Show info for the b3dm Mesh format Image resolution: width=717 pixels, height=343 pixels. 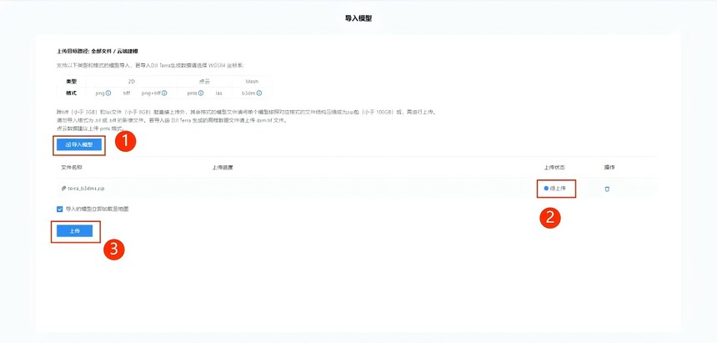(x=259, y=93)
